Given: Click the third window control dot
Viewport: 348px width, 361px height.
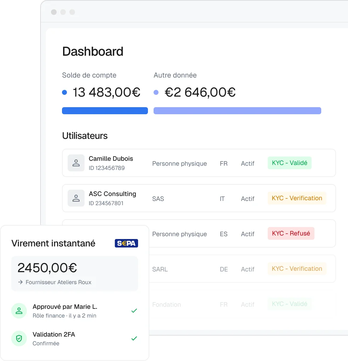Looking at the screenshot, I should point(72,12).
